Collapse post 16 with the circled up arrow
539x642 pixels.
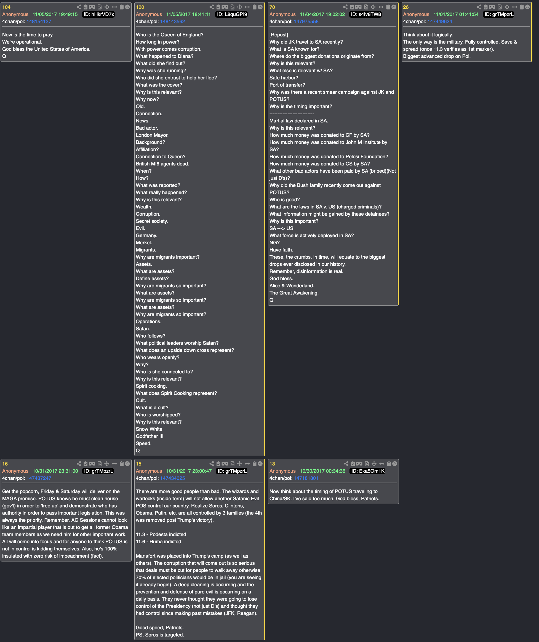click(127, 464)
